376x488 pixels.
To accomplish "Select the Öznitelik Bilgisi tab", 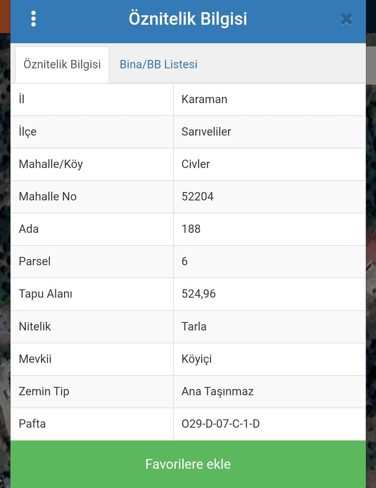I will coord(62,64).
